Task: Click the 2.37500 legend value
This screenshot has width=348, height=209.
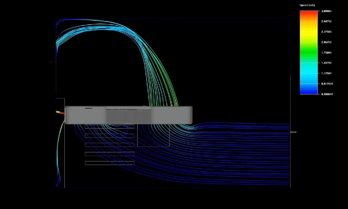Action: pos(326,32)
